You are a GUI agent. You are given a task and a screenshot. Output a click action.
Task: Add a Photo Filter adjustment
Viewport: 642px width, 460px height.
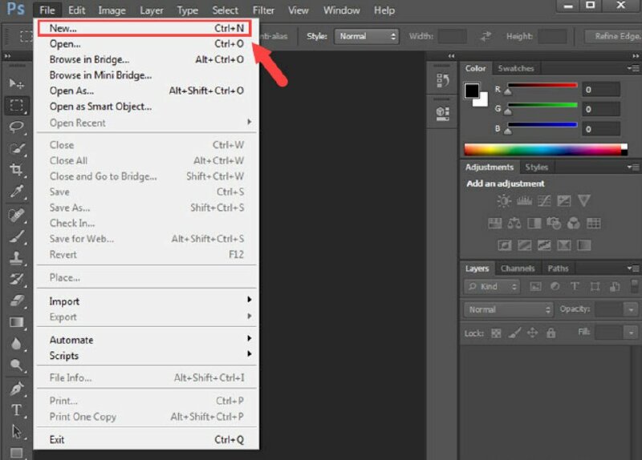tap(554, 224)
